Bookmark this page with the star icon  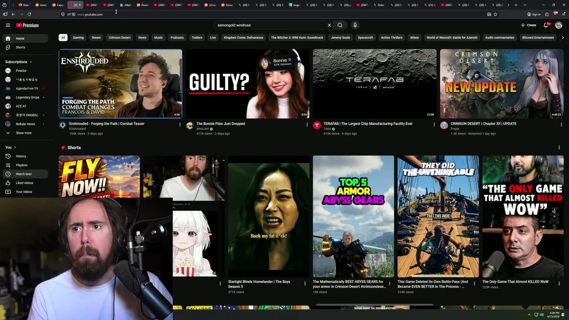coord(495,14)
